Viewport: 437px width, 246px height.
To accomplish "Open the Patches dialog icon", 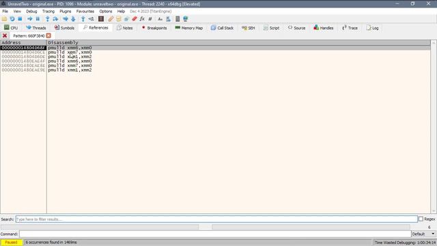I will click(111, 19).
